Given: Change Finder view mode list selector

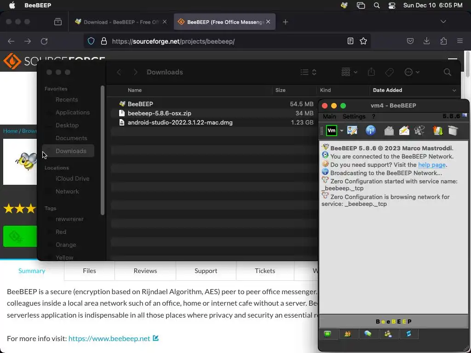Looking at the screenshot, I should coord(308,72).
